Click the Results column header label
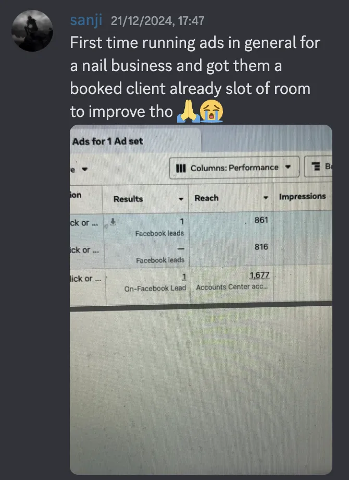349x480 pixels. pos(128,199)
